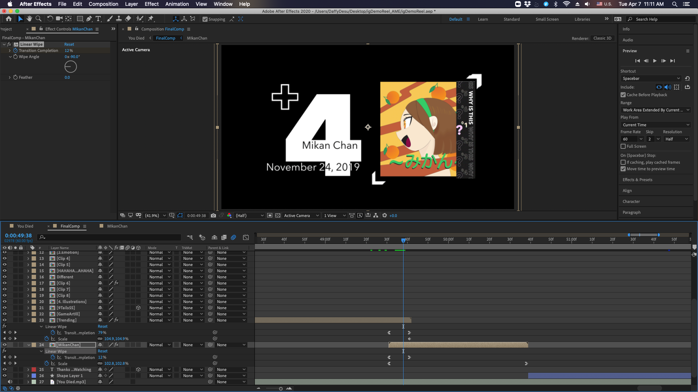
Task: Click the timeline layer search field
Action: [109, 237]
